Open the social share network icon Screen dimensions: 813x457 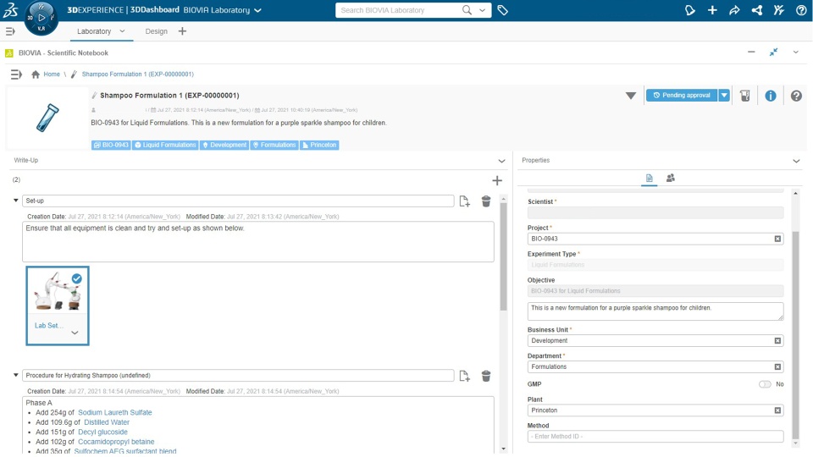tap(757, 10)
